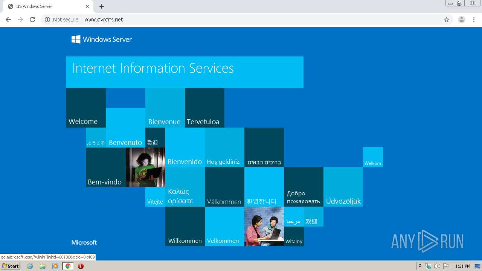The height and width of the screenshot is (271, 482).
Task: Click the photo of two people at laptop
Action: click(264, 226)
